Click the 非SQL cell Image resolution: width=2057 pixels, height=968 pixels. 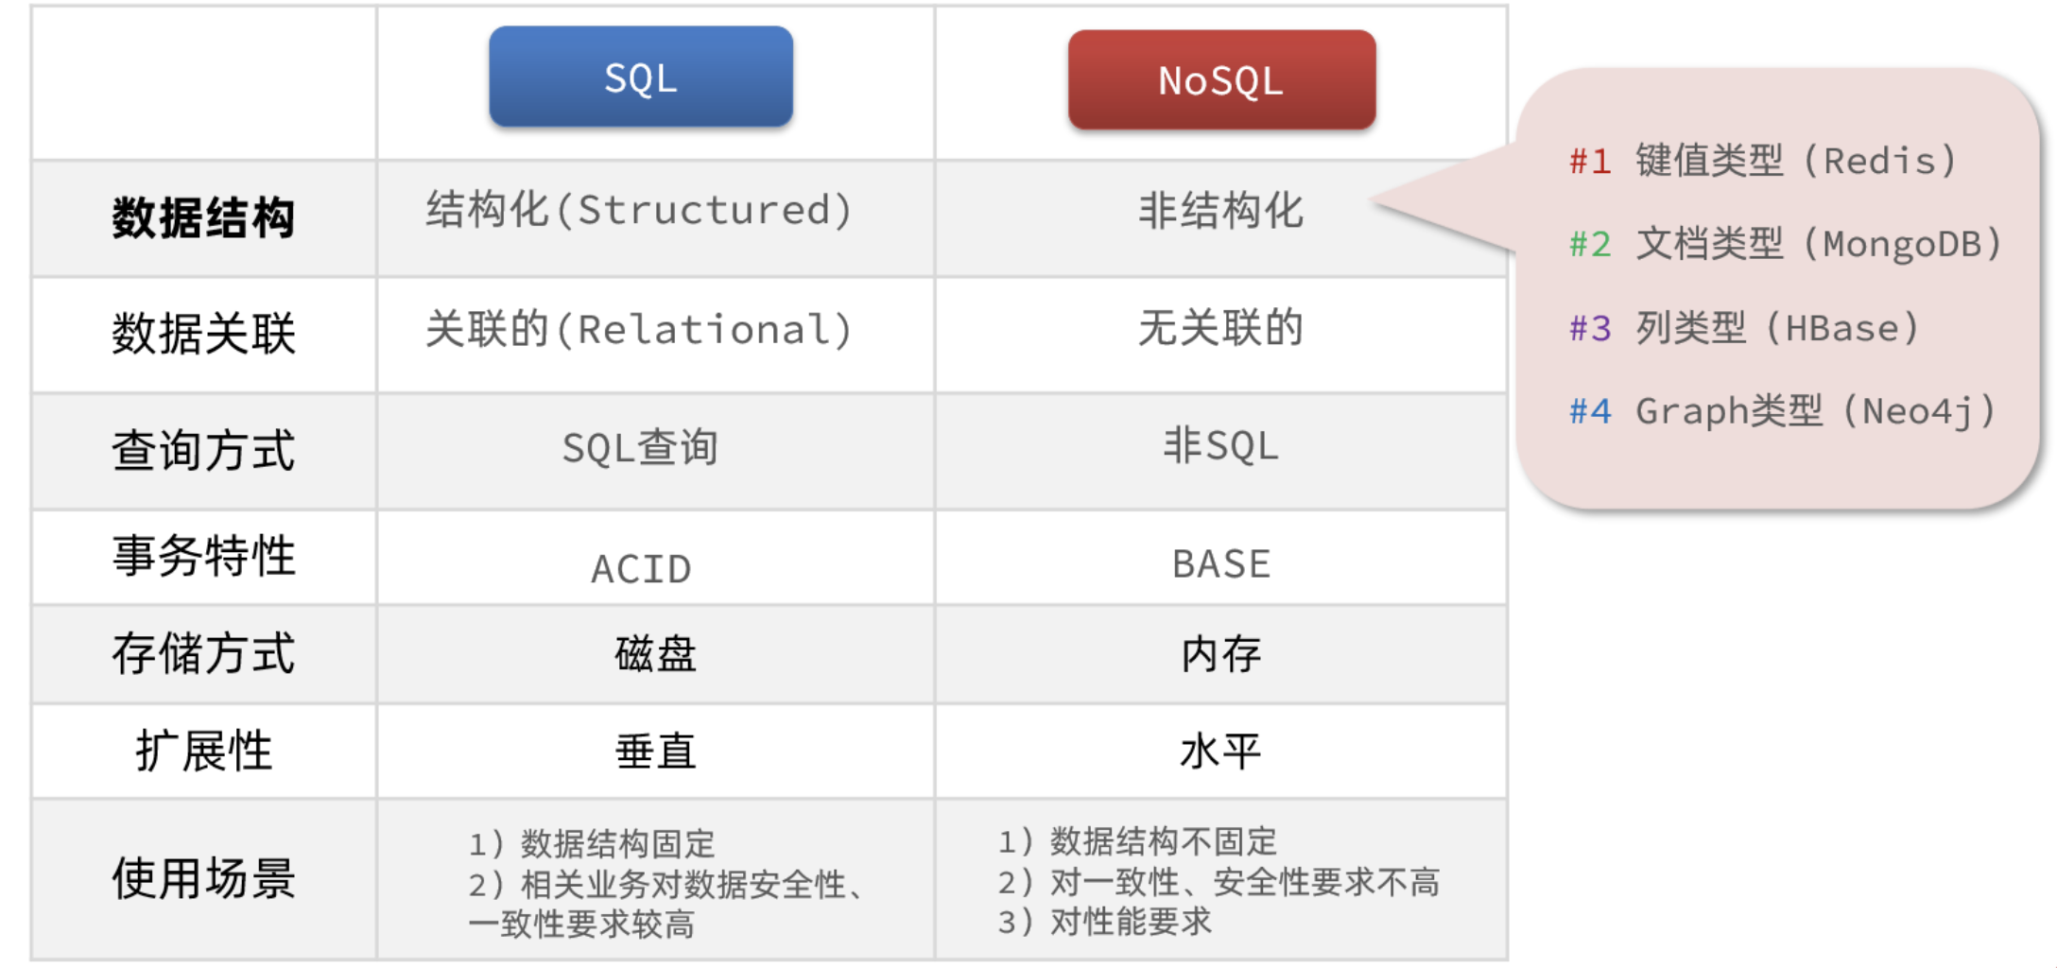pos(1220,451)
